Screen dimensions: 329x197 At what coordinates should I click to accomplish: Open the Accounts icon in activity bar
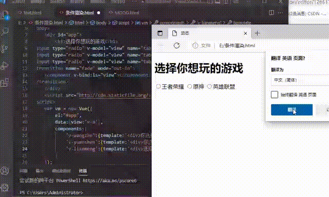point(5,171)
